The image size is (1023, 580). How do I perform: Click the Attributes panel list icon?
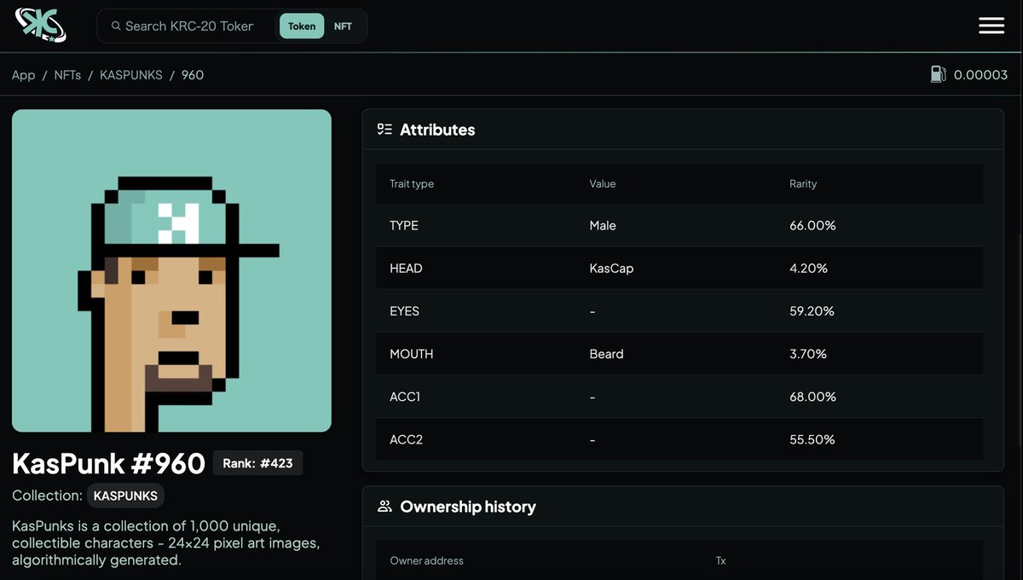384,129
